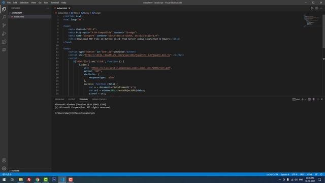Viewport: 325px width, 183px height.
Task: Change file encoding via UTF-8
Action: pyautogui.click(x=295, y=174)
